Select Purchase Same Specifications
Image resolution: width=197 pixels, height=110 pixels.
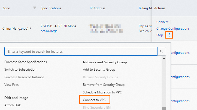26,62
